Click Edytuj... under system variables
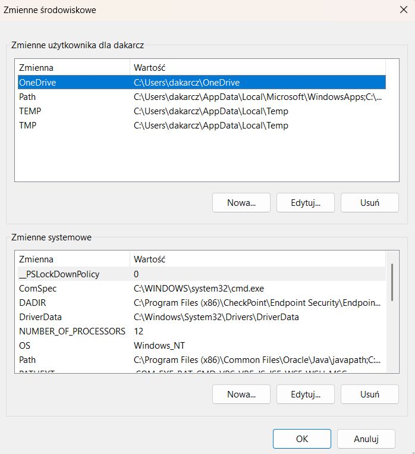Image resolution: width=415 pixels, height=454 pixels. click(306, 394)
